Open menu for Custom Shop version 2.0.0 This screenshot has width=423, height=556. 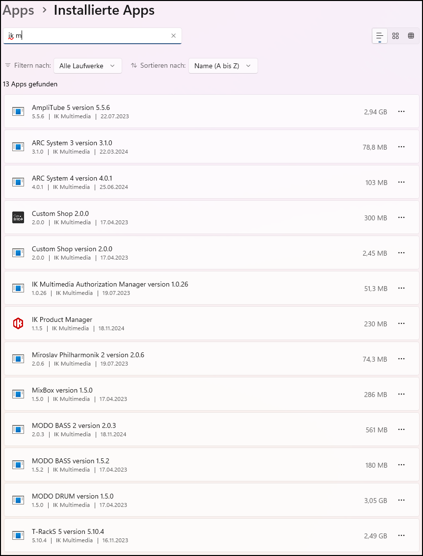coord(401,253)
